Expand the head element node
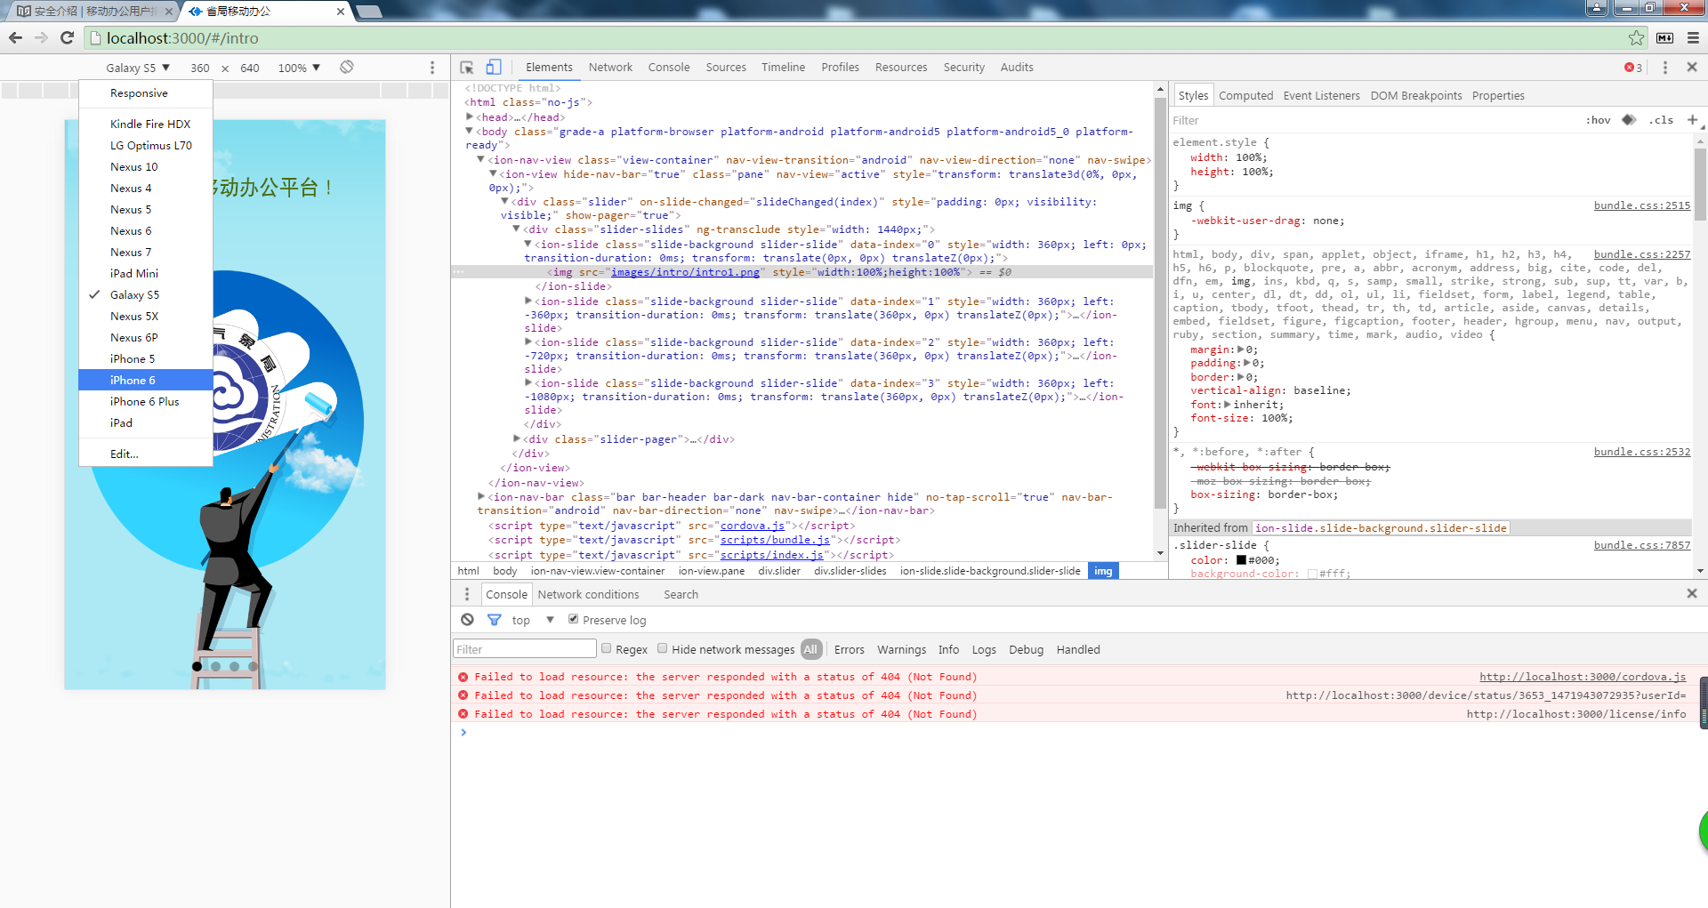 coord(470,117)
